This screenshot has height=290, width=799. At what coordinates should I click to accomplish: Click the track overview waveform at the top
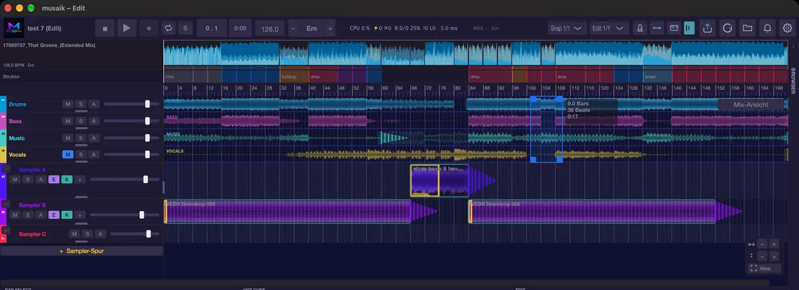point(475,53)
